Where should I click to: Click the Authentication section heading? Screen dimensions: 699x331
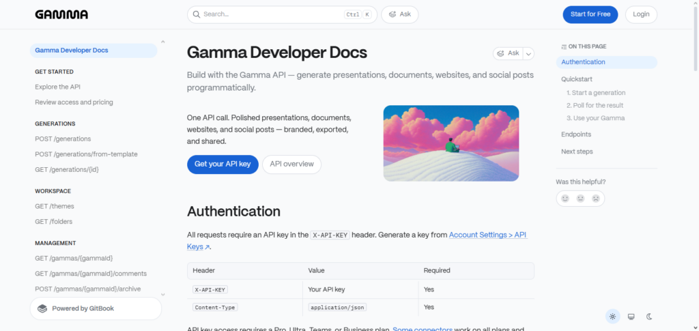click(233, 211)
